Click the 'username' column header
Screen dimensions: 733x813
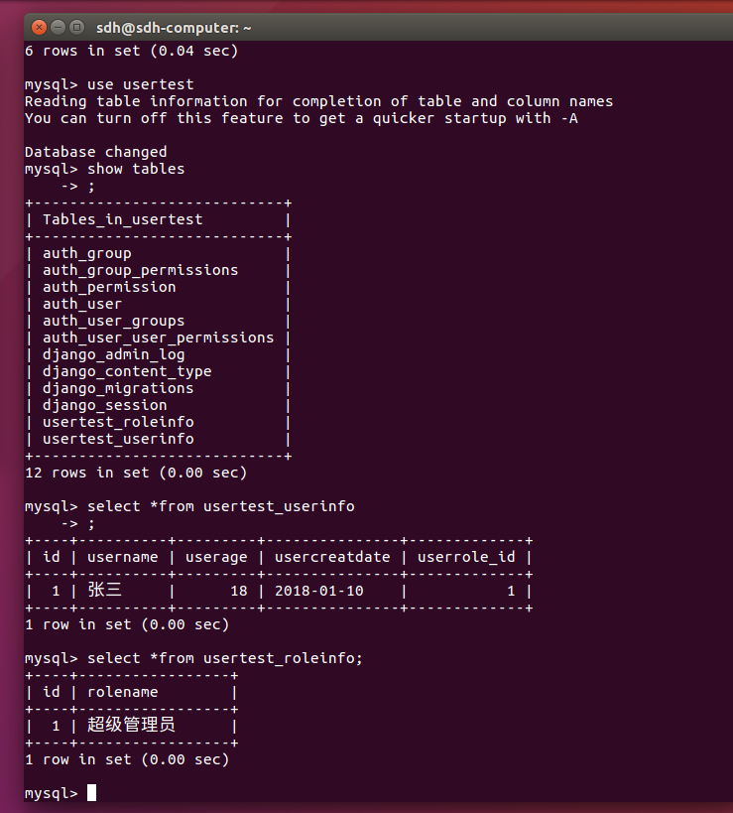123,557
